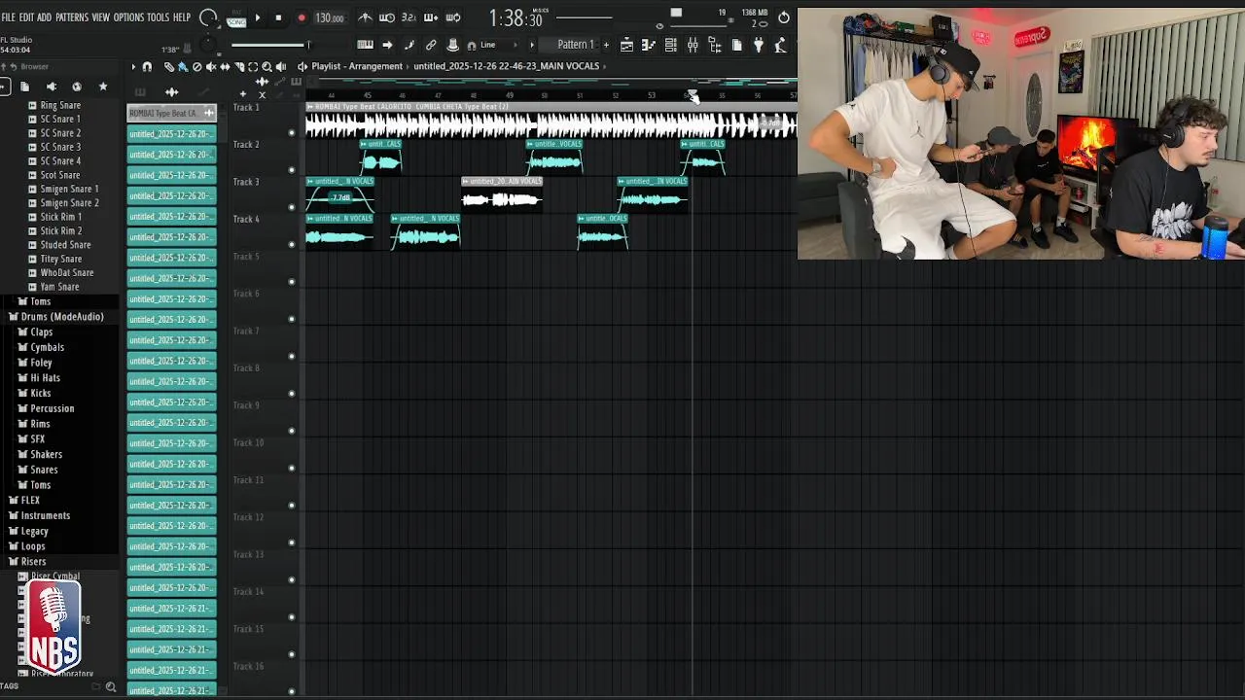
Task: Toggle the overdub recording mode icon
Action: [431, 17]
